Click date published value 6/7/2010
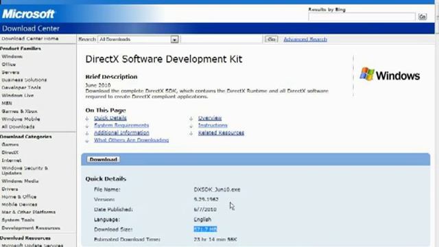The width and height of the screenshot is (439, 247). point(205,209)
